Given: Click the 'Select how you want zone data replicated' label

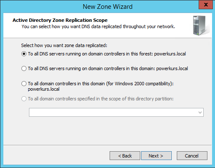Looking at the screenshot, I should pyautogui.click(x=64, y=45).
